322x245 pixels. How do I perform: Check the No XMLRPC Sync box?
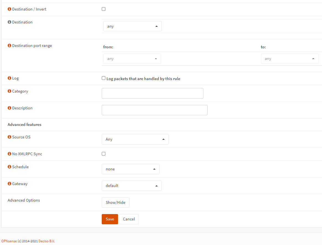(104, 154)
